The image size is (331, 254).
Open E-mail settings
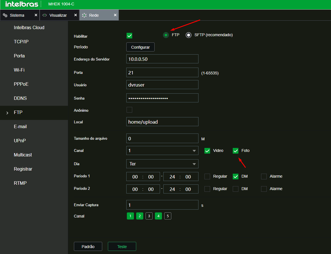20,126
